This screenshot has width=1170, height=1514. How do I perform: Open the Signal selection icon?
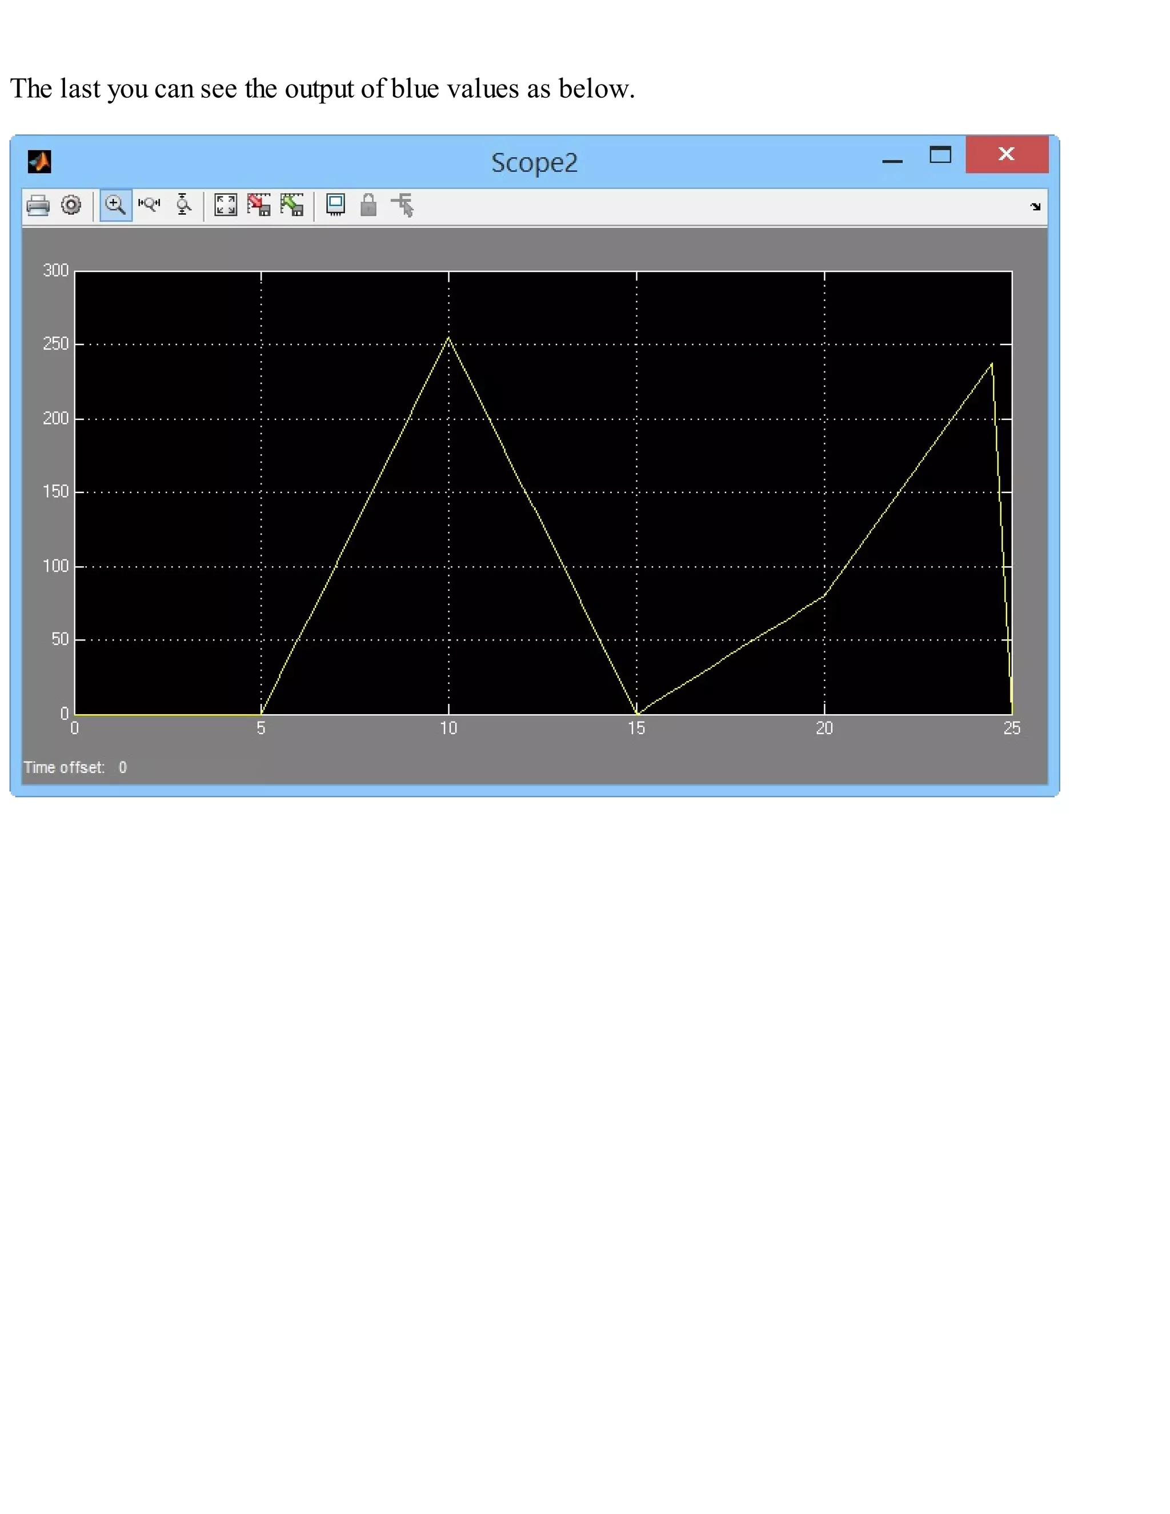pyautogui.click(x=403, y=205)
